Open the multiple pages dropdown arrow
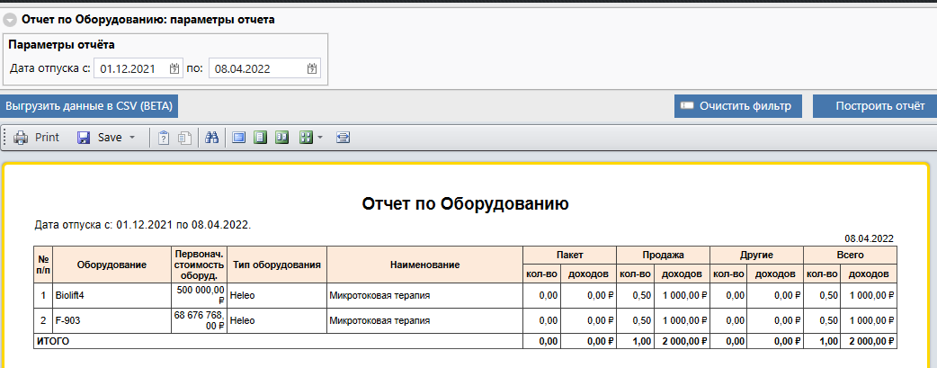Image resolution: width=937 pixels, height=368 pixels. coord(319,138)
